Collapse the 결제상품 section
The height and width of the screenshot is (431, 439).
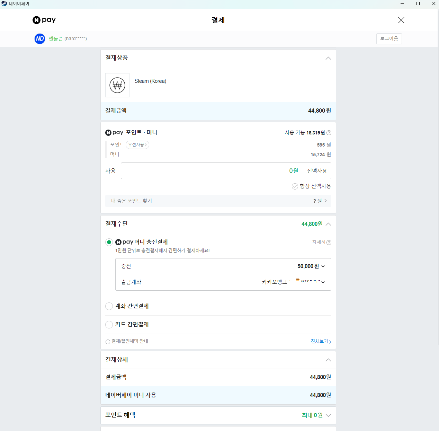(328, 58)
